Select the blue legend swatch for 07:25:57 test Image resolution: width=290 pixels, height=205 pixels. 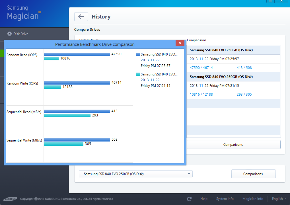click(138, 54)
